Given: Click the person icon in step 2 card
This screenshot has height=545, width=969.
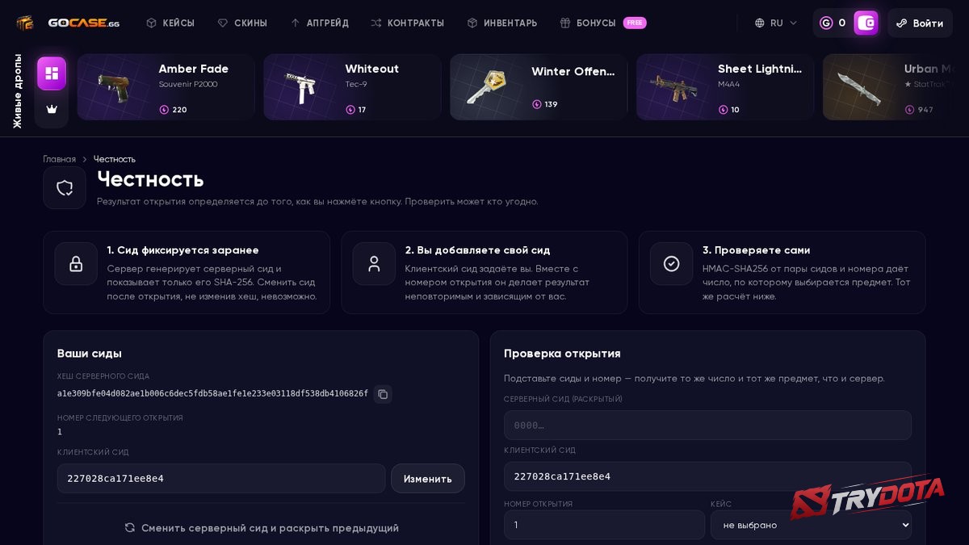Looking at the screenshot, I should 374,264.
